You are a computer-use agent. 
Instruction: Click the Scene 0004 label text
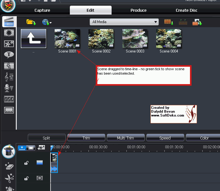click(x=169, y=51)
